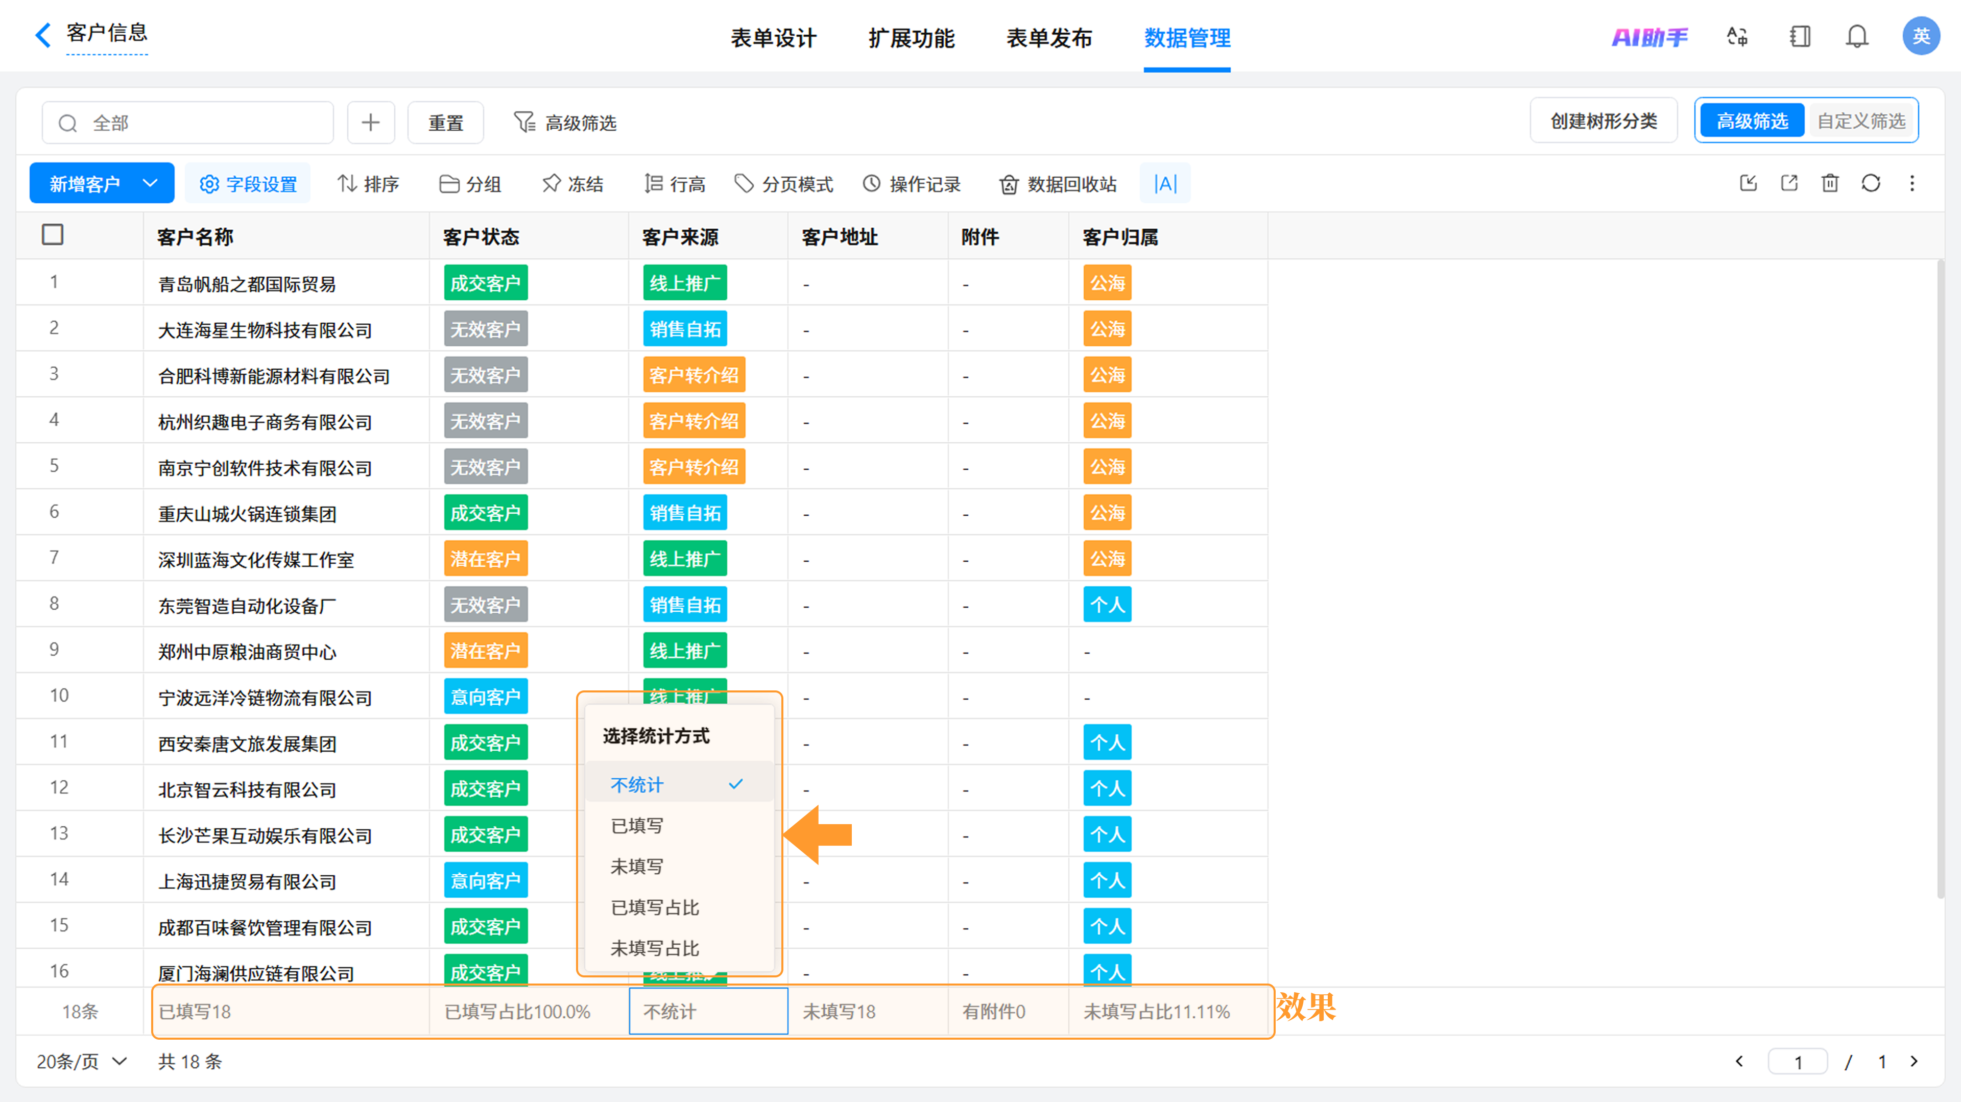Open footer statistic 已填写占比100.0%
The image size is (1961, 1102).
click(529, 1012)
